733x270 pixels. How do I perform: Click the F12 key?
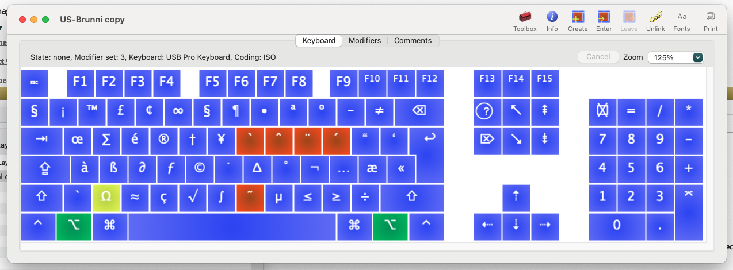430,83
